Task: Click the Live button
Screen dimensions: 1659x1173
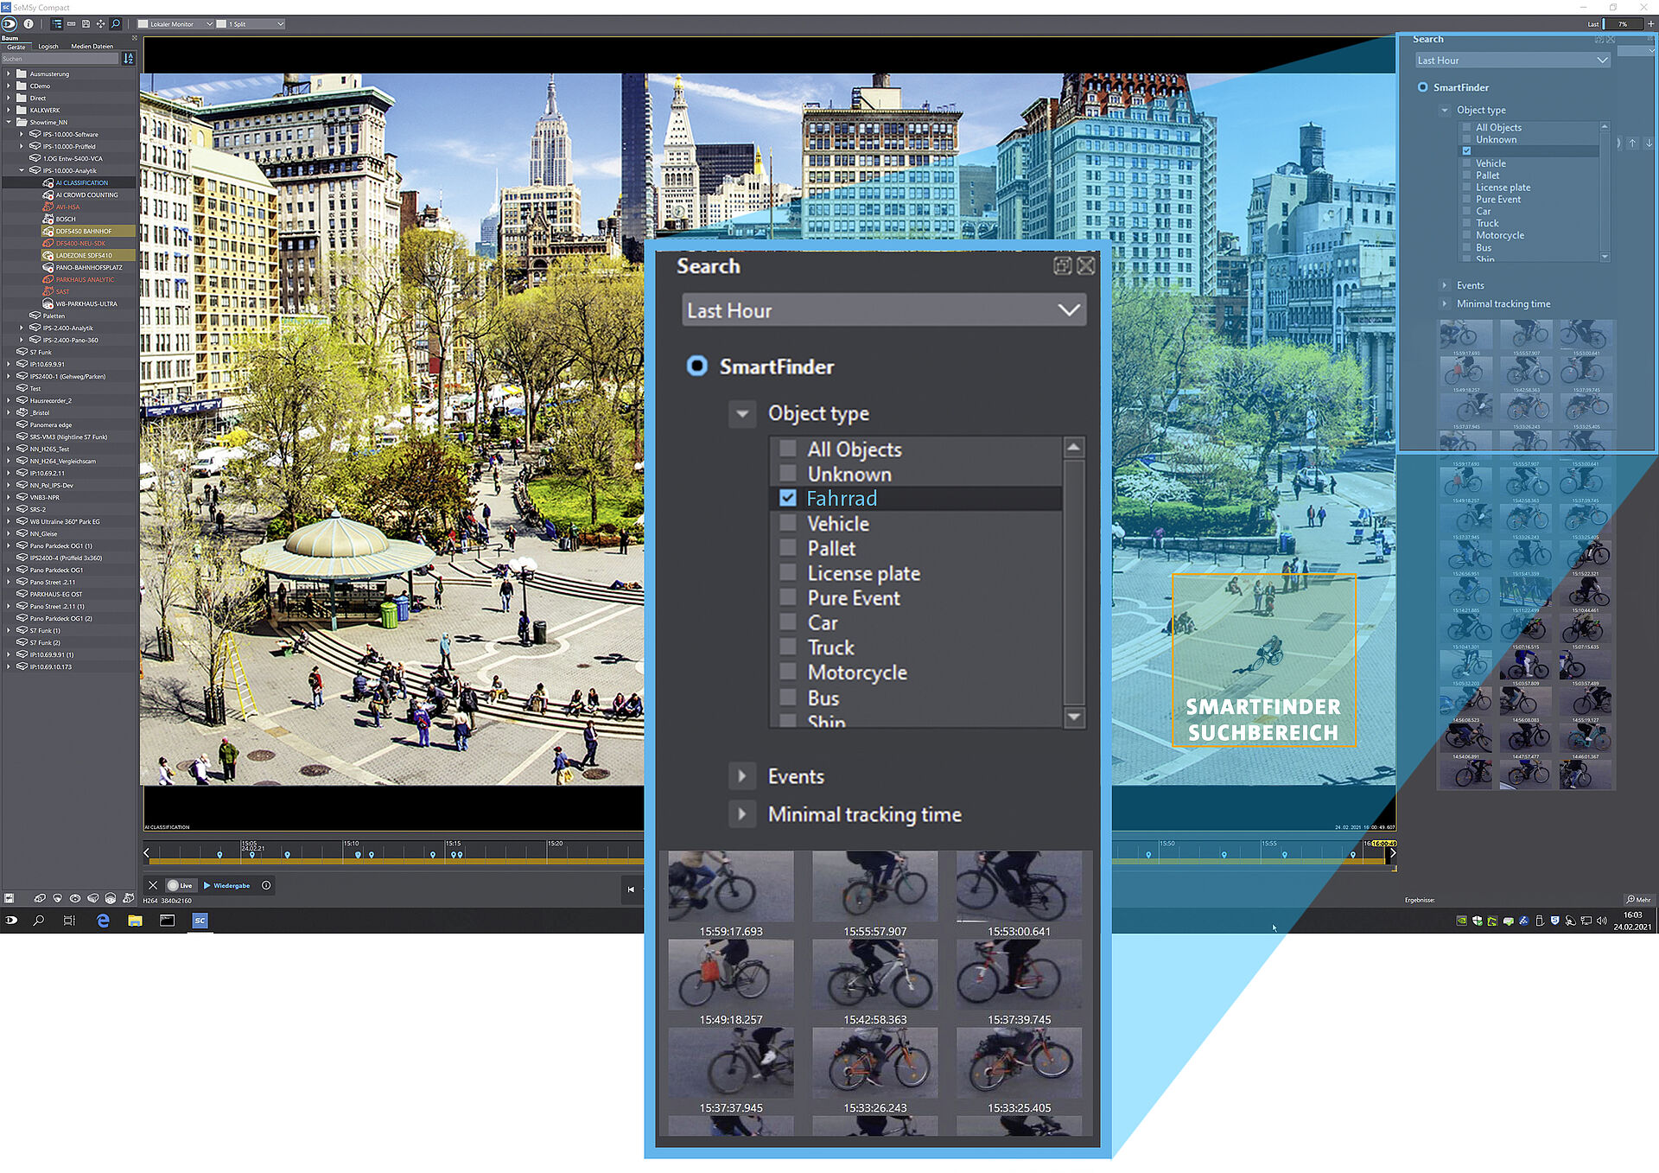Action: coord(180,885)
